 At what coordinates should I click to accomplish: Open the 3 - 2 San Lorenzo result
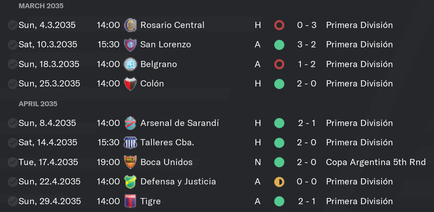307,45
